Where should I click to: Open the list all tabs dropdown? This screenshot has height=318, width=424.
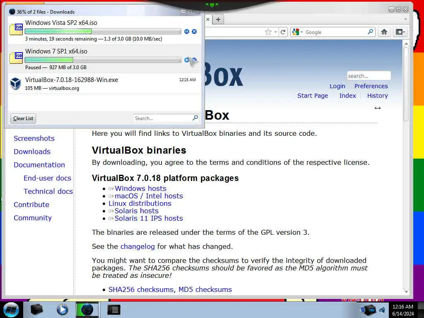pyautogui.click(x=405, y=19)
